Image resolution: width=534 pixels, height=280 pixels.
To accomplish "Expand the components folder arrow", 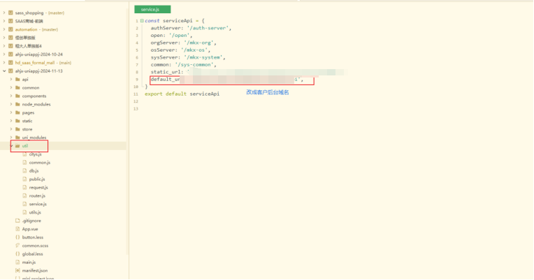I will coord(11,96).
